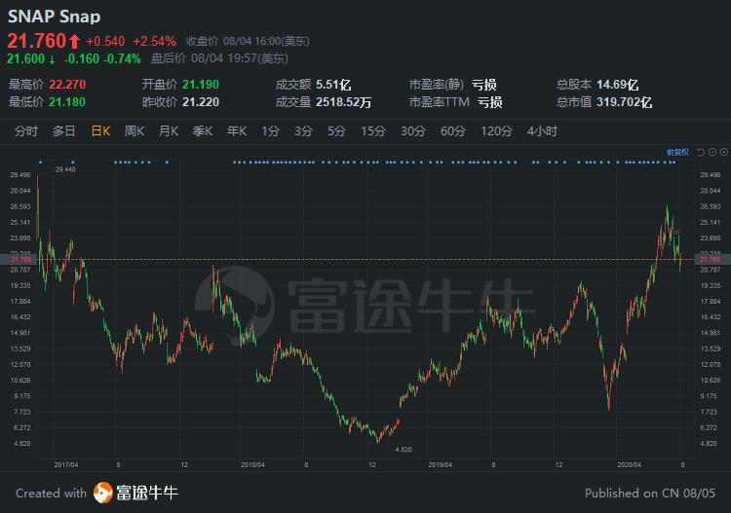Choose the 30分 interval tab

click(x=413, y=131)
